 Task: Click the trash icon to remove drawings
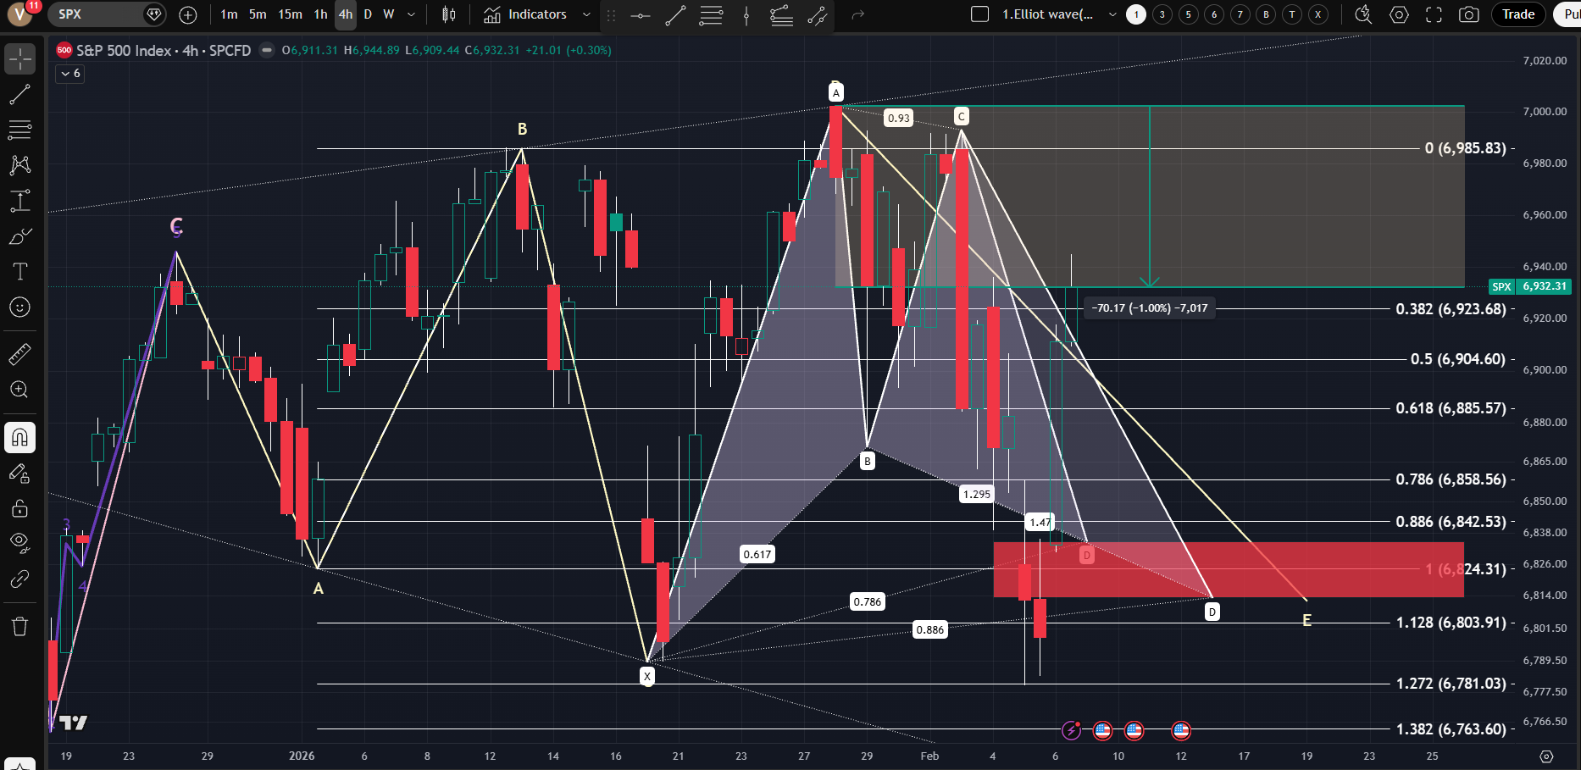[19, 627]
